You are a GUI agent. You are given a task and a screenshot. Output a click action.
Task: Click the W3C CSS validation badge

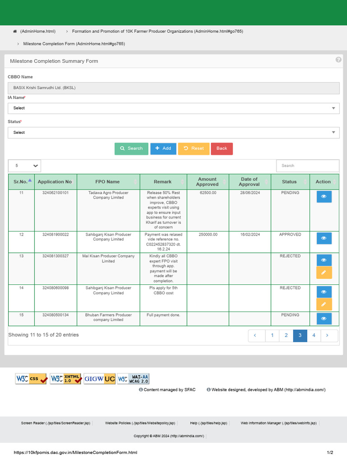[31, 378]
